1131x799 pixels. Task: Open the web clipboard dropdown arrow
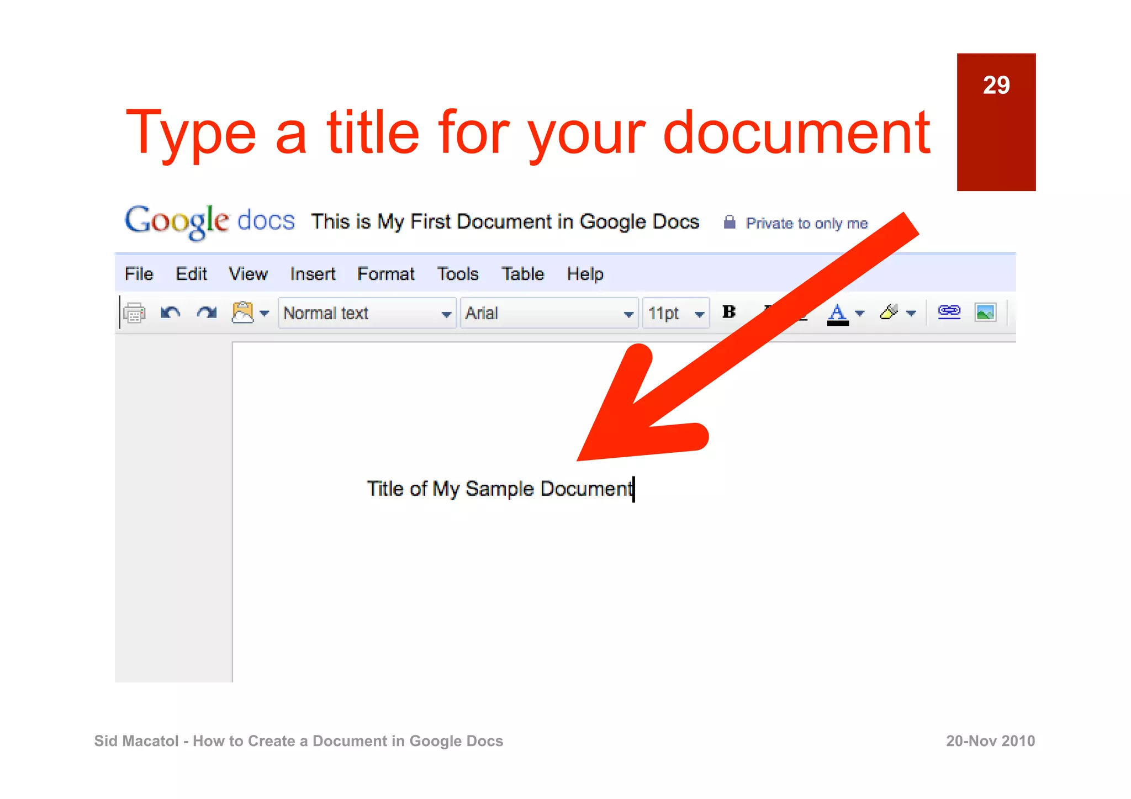tap(265, 314)
